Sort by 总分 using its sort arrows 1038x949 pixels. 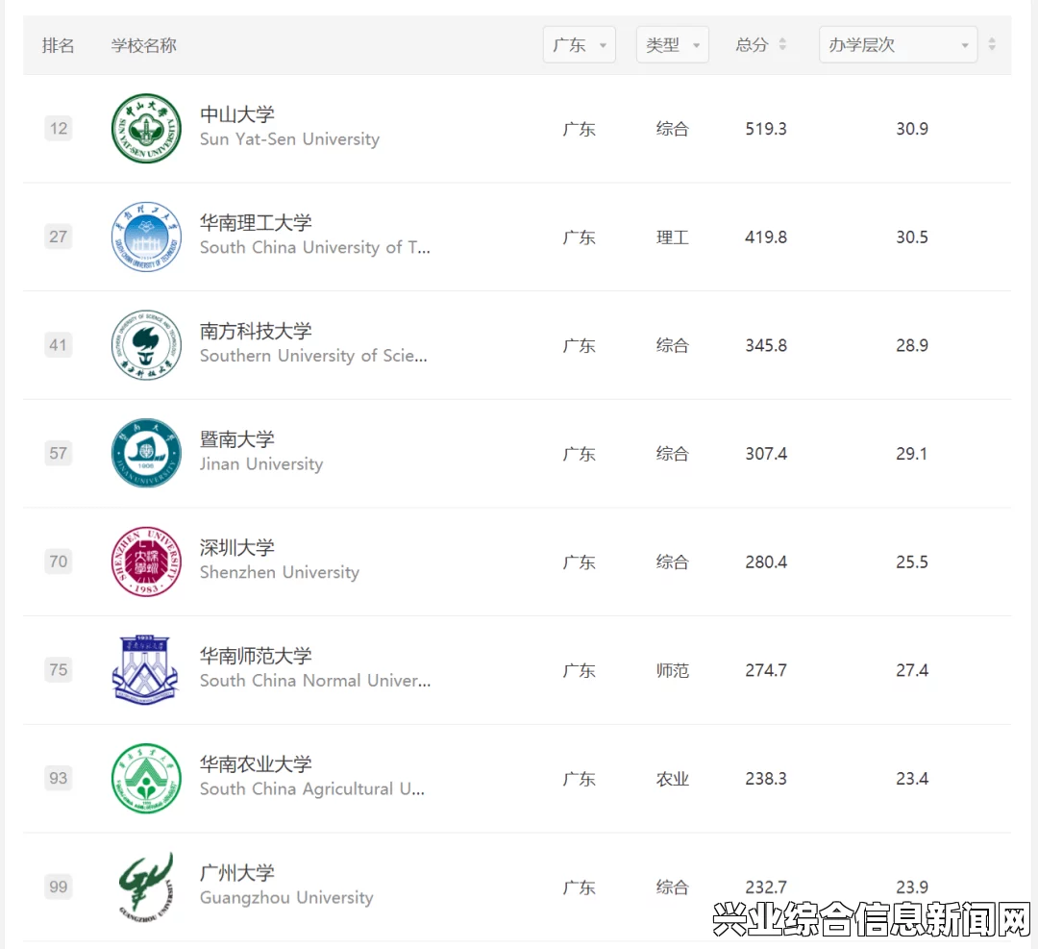(782, 44)
